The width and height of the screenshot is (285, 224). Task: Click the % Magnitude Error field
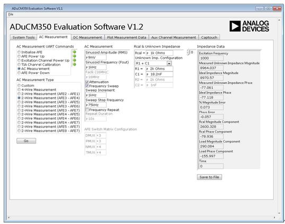point(211,107)
